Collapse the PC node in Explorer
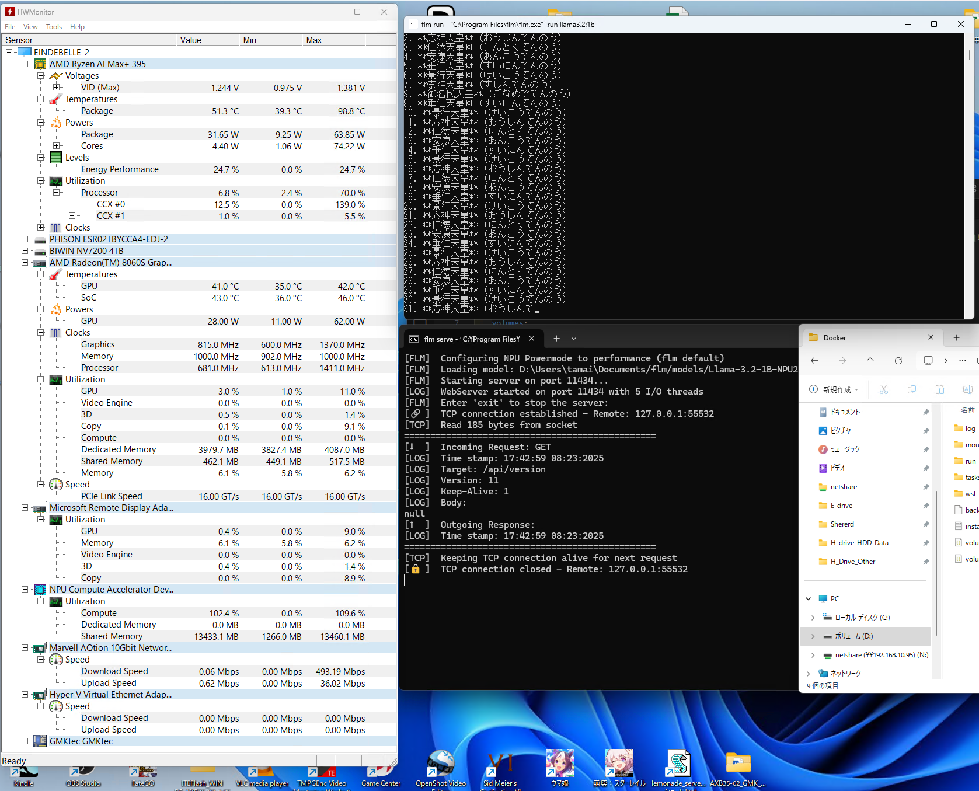The width and height of the screenshot is (979, 791). coord(809,599)
